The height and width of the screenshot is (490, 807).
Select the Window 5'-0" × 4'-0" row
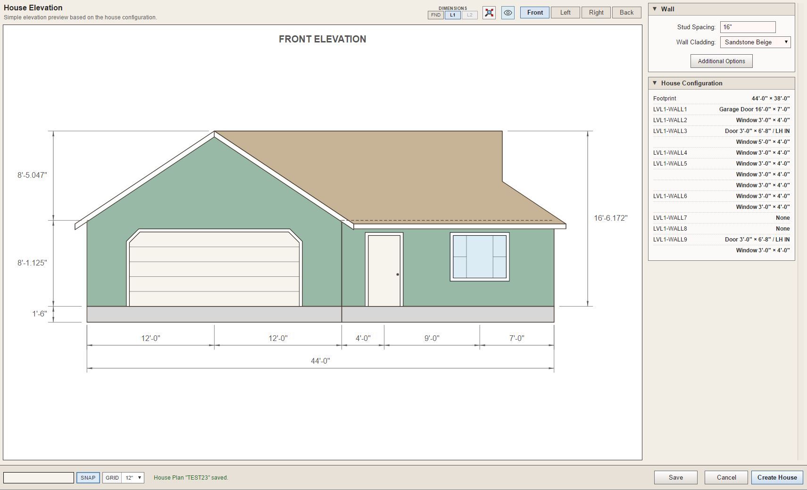(x=721, y=142)
